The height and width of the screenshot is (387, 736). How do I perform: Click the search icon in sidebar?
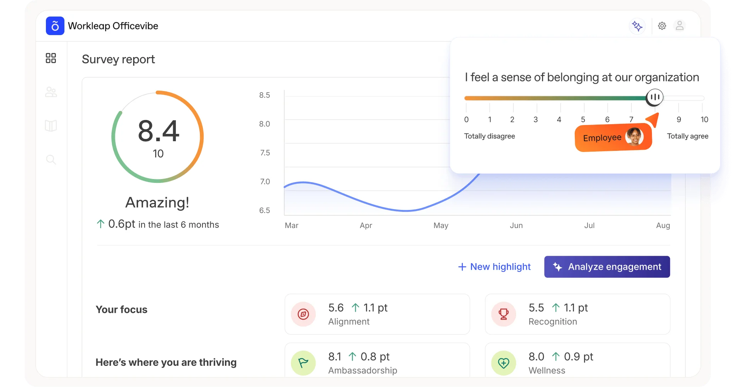(51, 159)
